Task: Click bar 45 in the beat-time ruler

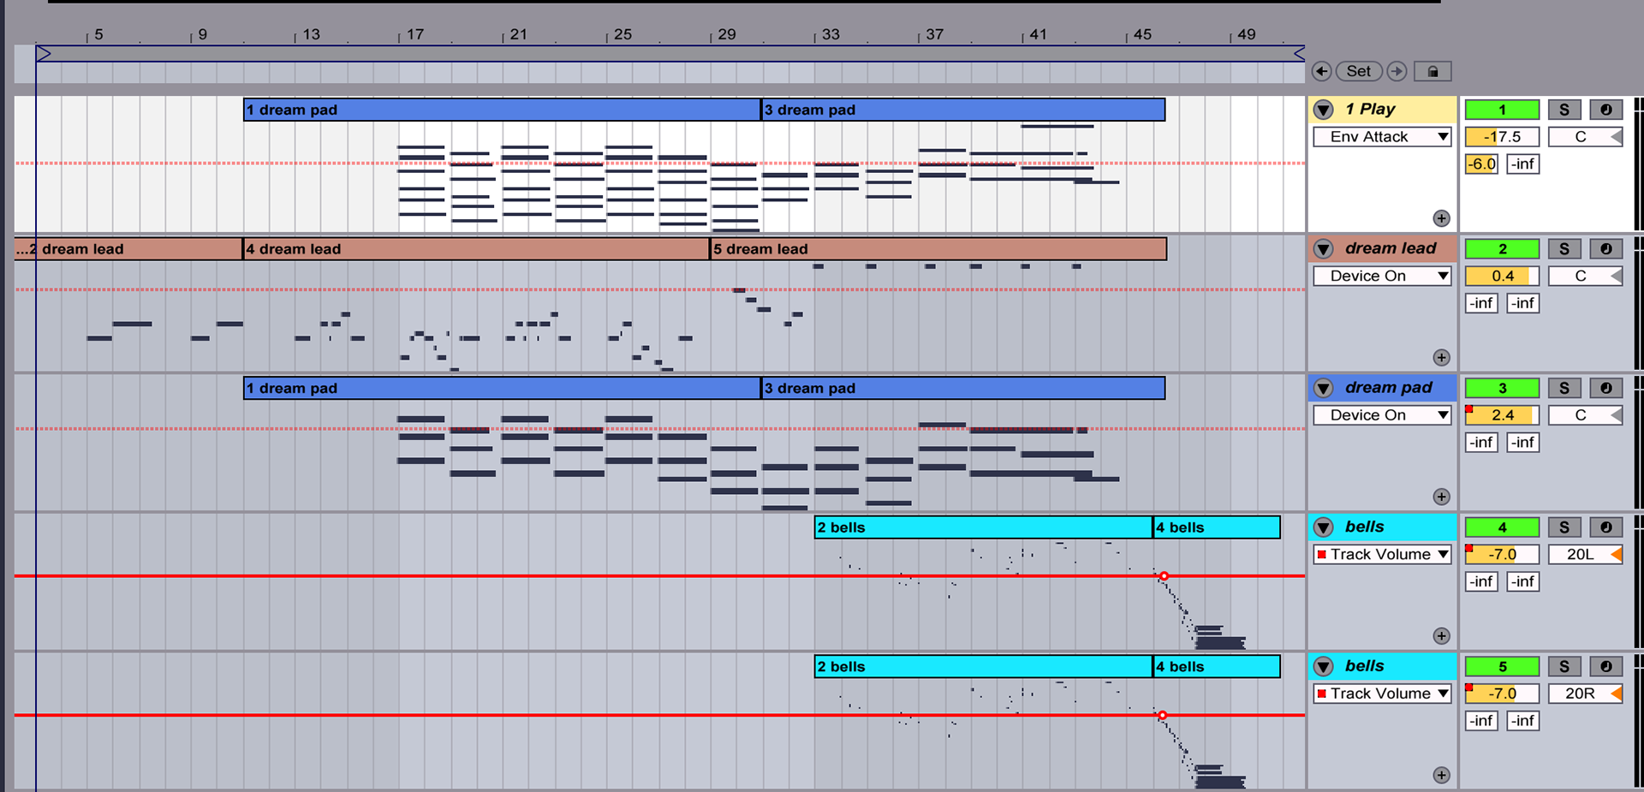Action: (x=1141, y=34)
